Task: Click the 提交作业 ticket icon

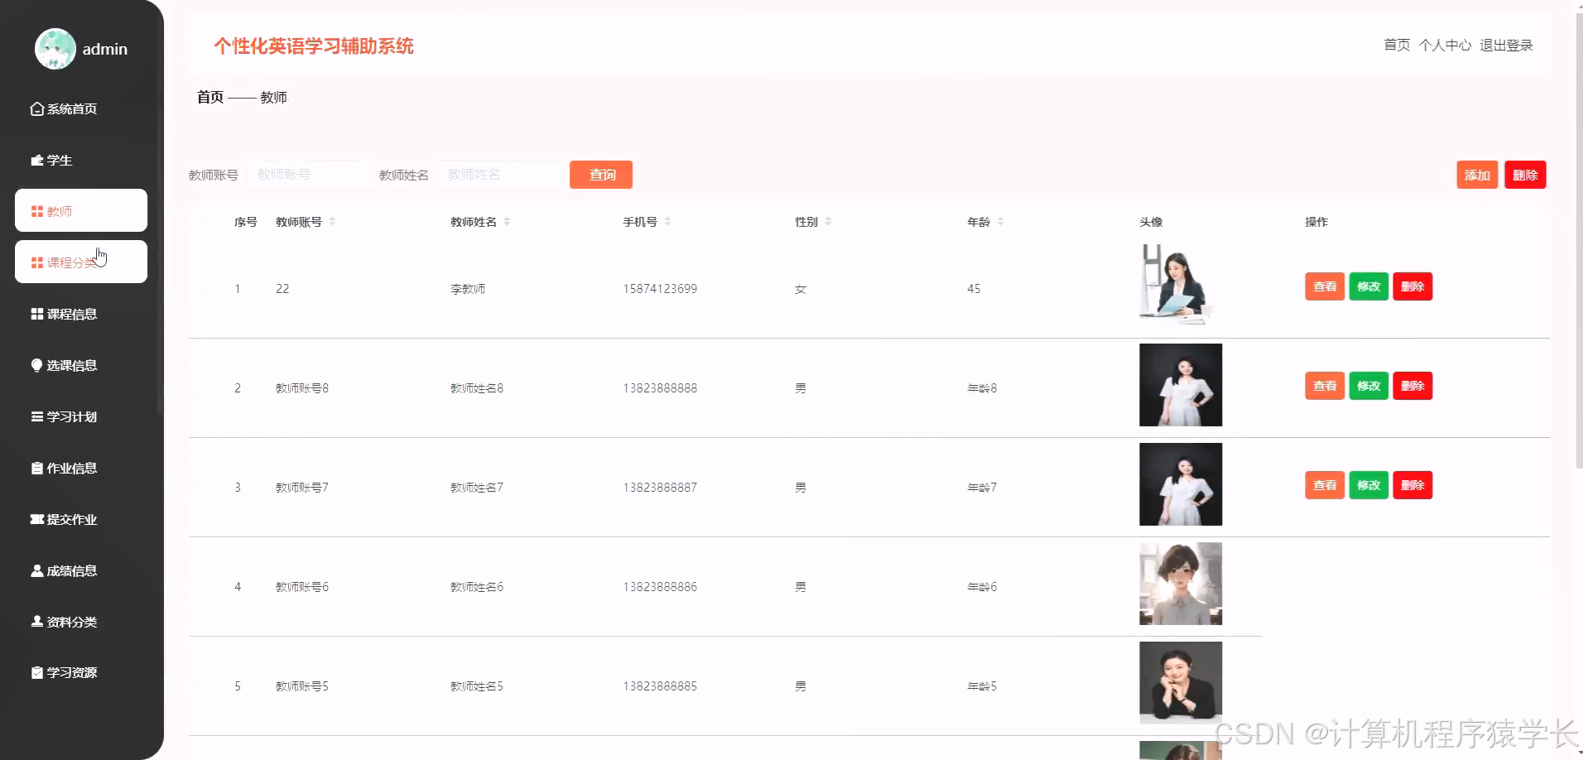Action: pos(36,519)
